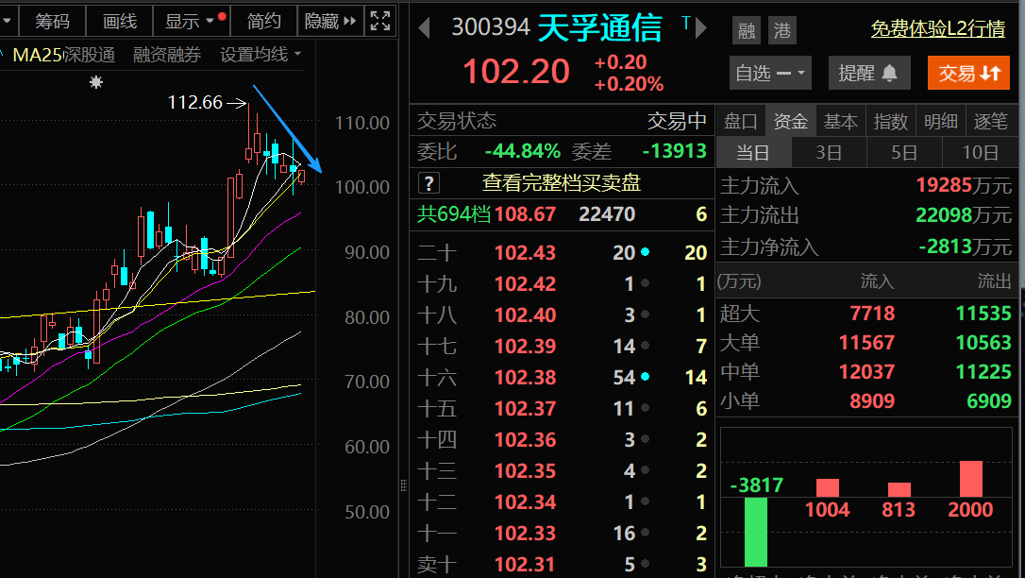Click the 筹码 chips toolbar button

click(x=52, y=21)
